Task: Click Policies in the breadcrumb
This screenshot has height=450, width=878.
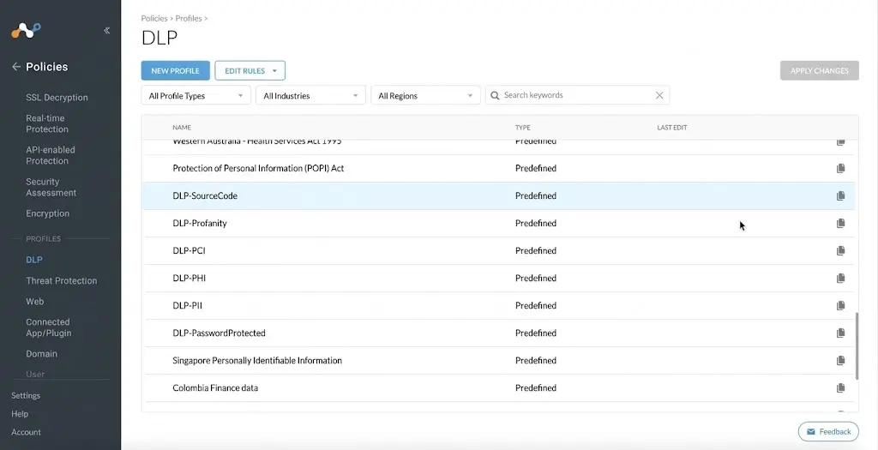Action: click(154, 19)
